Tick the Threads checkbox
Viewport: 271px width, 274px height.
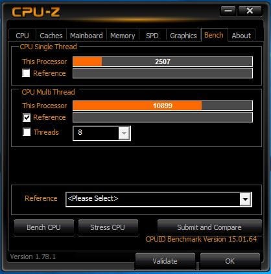27,131
